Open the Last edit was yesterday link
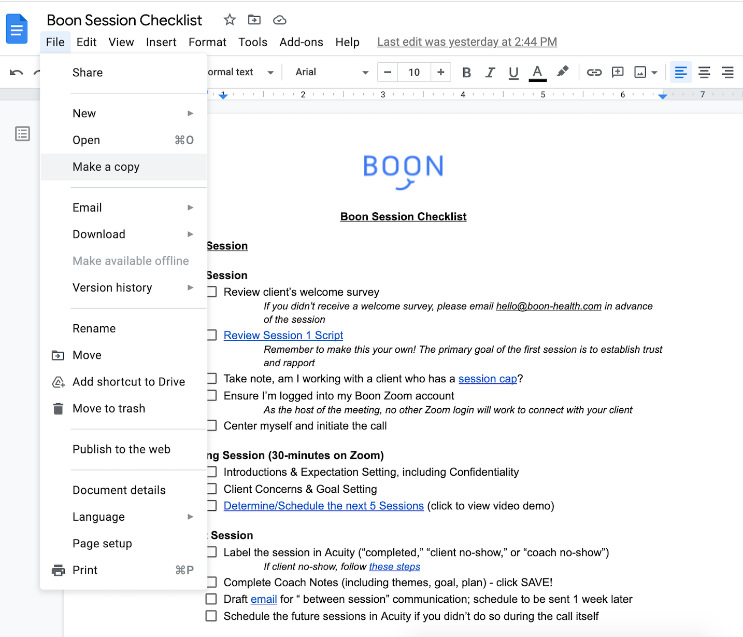The width and height of the screenshot is (743, 637). pos(467,42)
